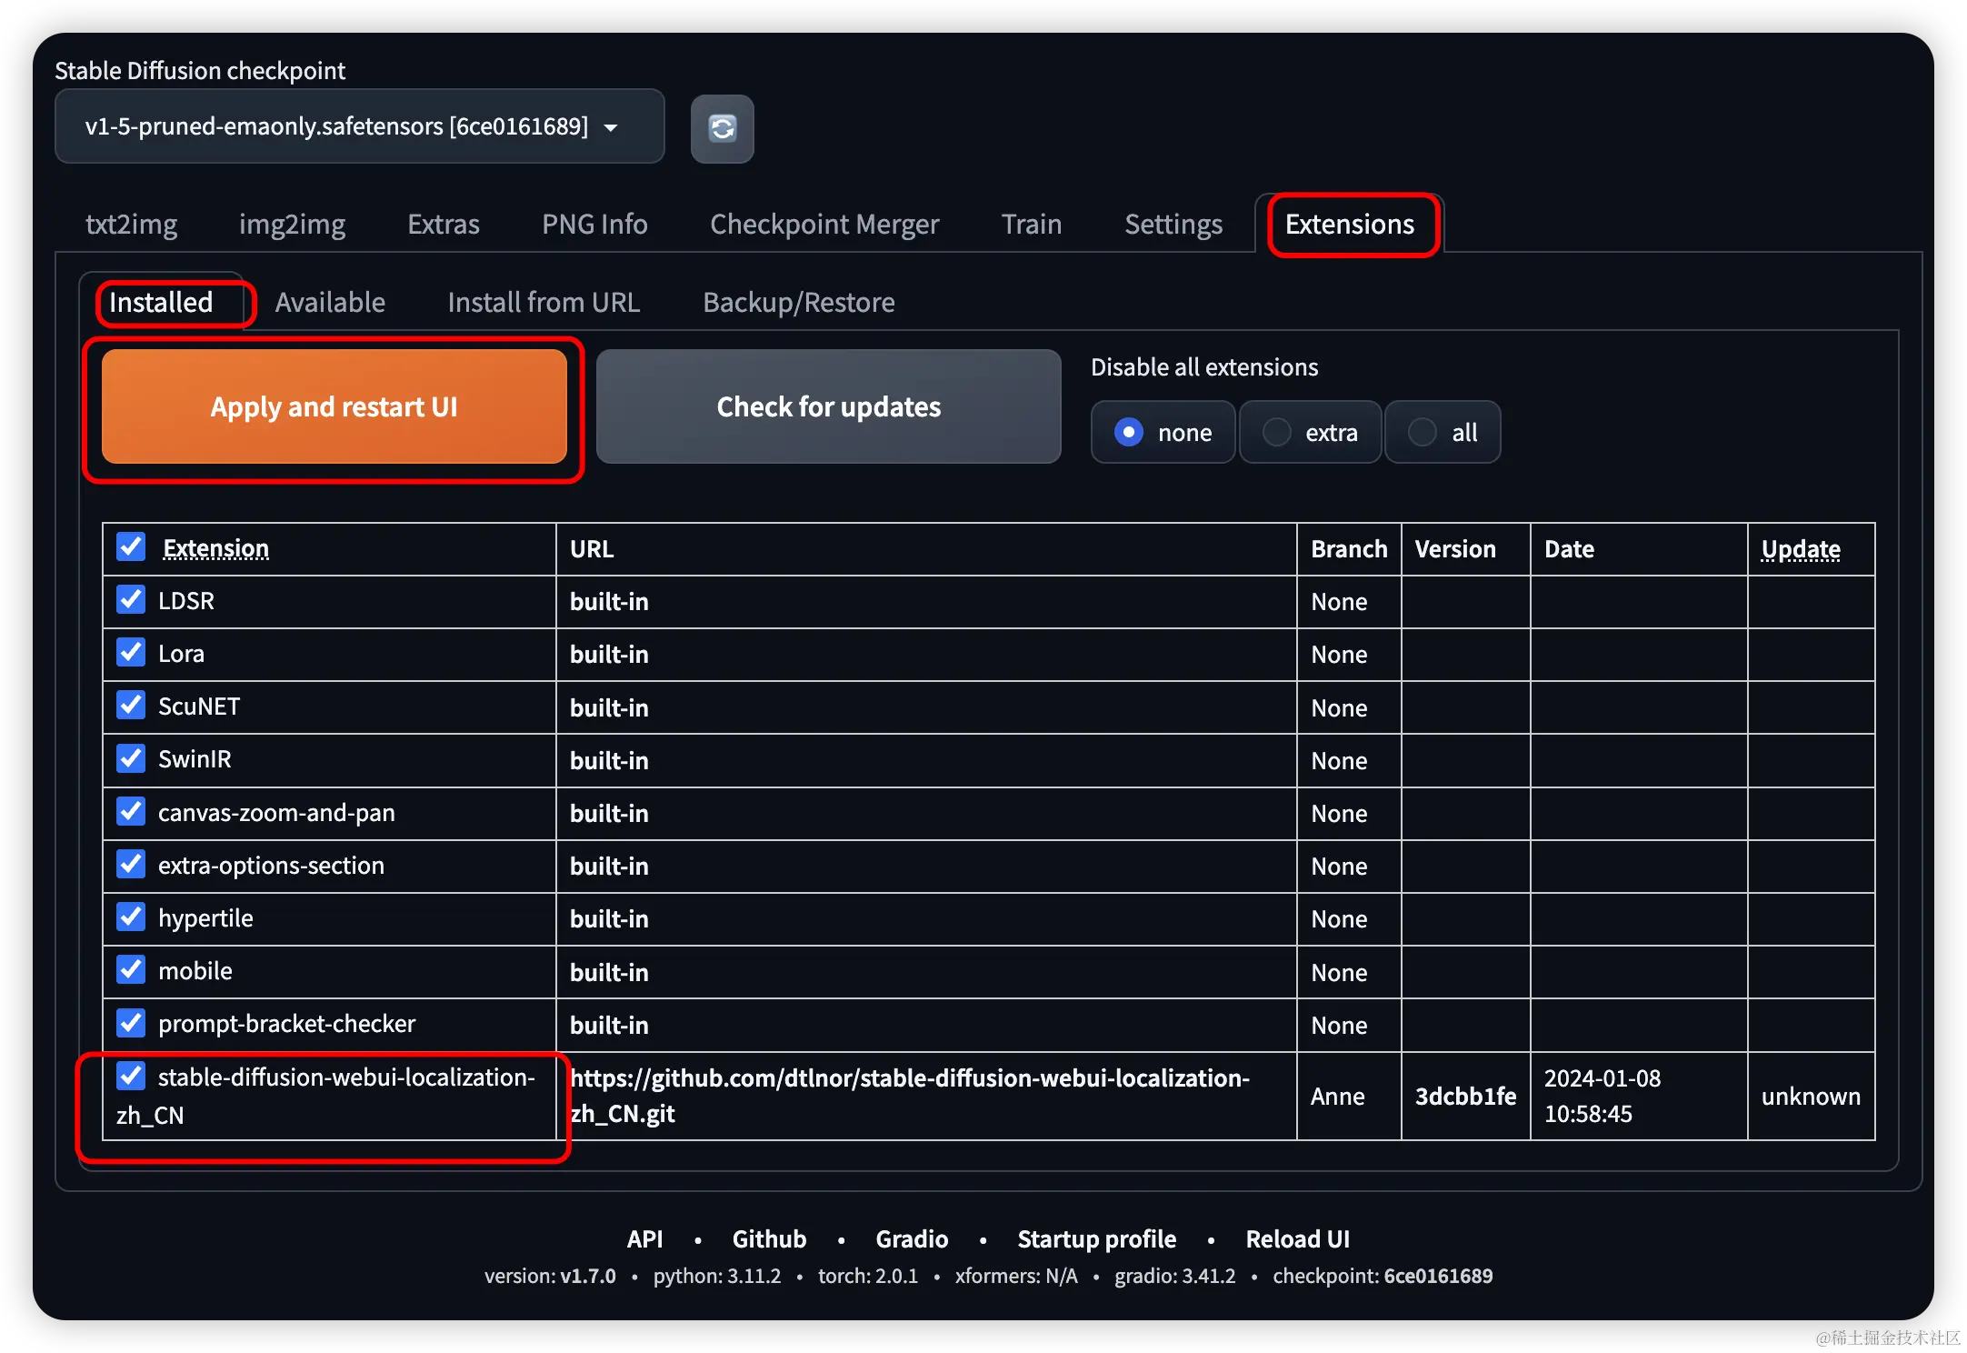Select the 'none' disable extensions option
The width and height of the screenshot is (1967, 1353).
(x=1163, y=432)
